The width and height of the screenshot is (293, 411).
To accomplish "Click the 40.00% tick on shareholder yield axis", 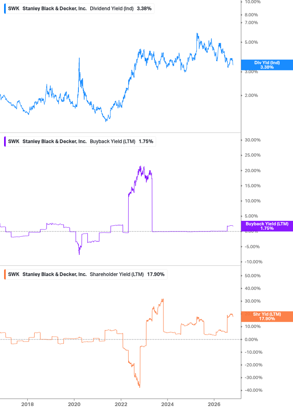I will 253,289.
